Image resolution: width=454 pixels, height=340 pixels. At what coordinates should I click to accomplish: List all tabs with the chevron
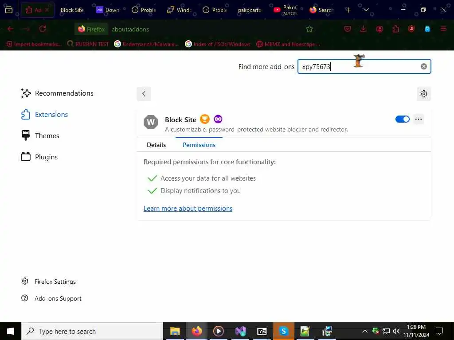point(366,10)
